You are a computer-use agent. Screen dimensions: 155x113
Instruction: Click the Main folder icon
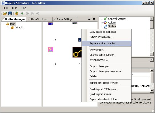7,24
